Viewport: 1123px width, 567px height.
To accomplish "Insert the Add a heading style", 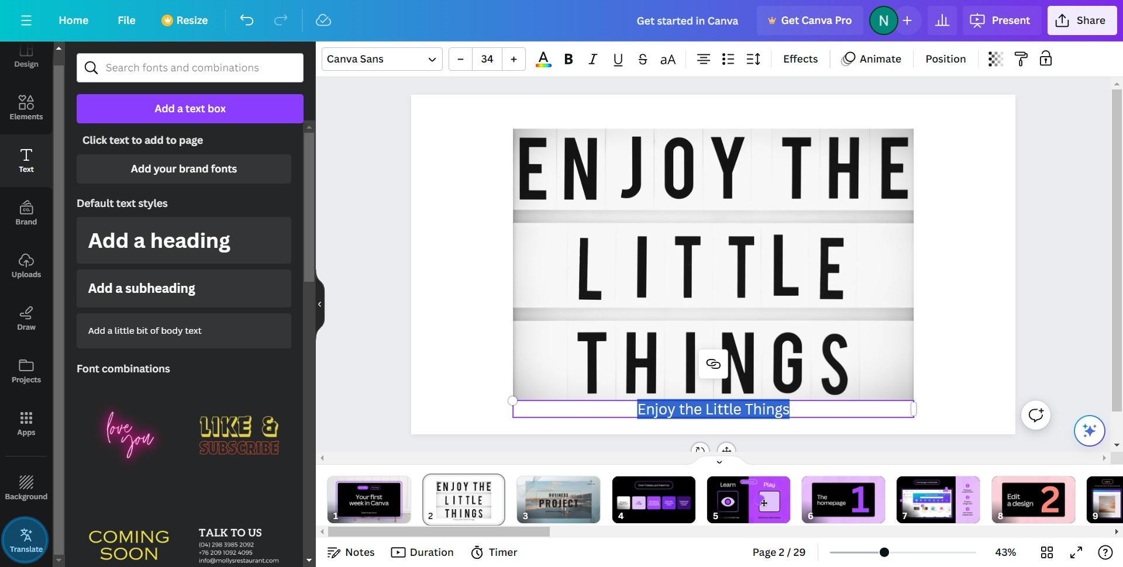I will (x=184, y=240).
